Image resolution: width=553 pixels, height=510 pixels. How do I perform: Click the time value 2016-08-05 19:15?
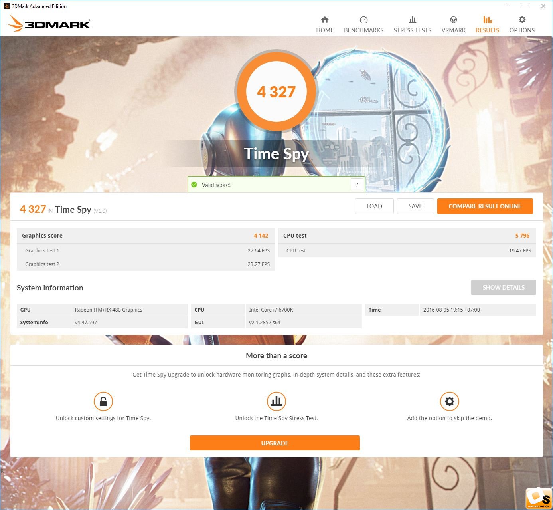pyautogui.click(x=451, y=310)
